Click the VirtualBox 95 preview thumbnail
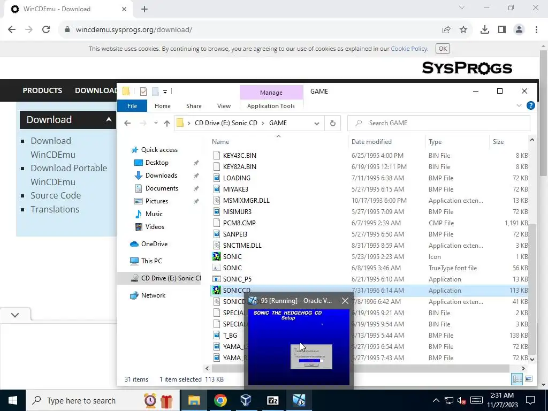The image size is (548, 411). tap(299, 347)
